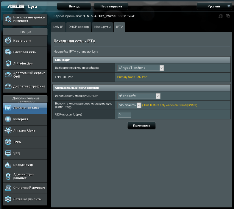Click the Перезагрузка reboot button

[x=111, y=7]
